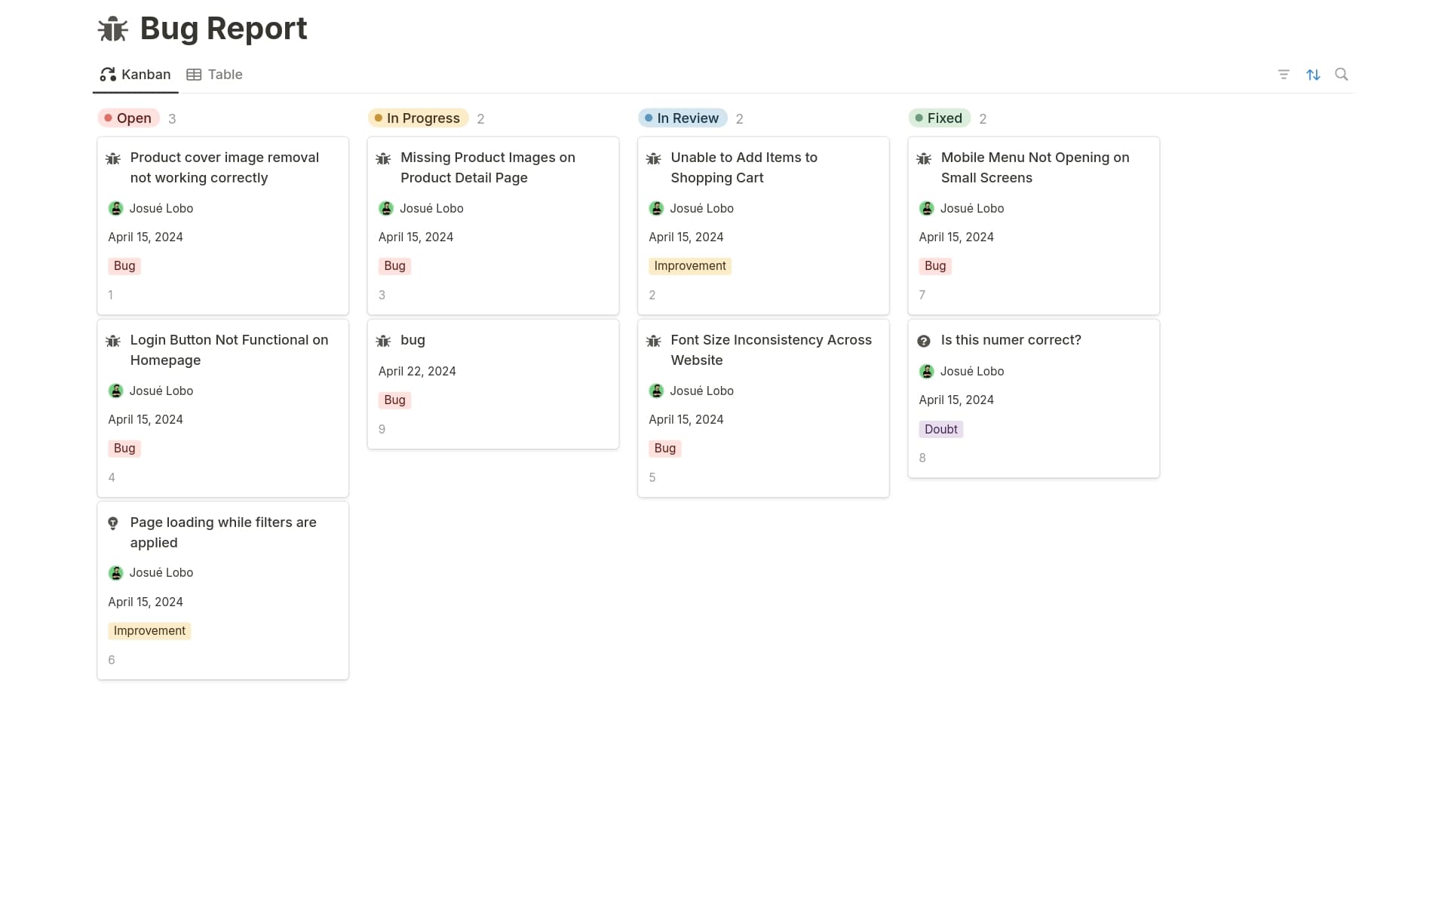
Task: Click the In Progress column header
Action: point(418,118)
